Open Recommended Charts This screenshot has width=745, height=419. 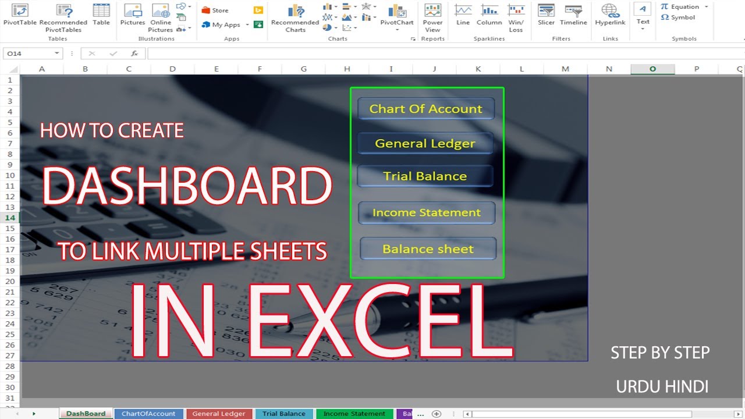tap(295, 17)
